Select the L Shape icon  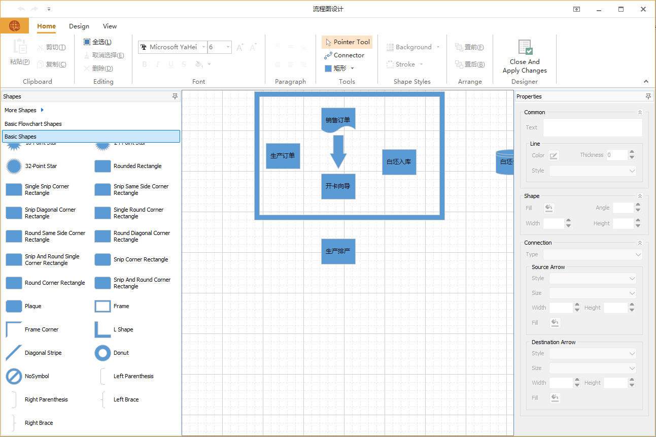[x=102, y=329]
